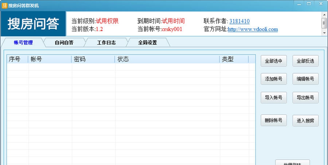Open the 全局设置 tab
The image size is (328, 165).
coord(148,43)
